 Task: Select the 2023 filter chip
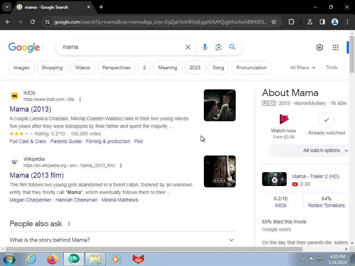coord(195,68)
